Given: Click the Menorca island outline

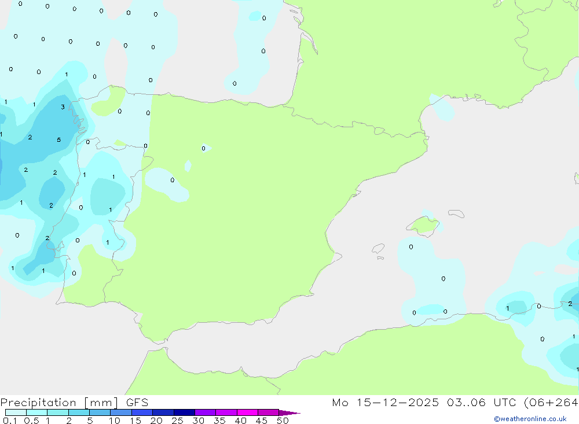Looking at the screenshot, I should pyautogui.click(x=456, y=213).
